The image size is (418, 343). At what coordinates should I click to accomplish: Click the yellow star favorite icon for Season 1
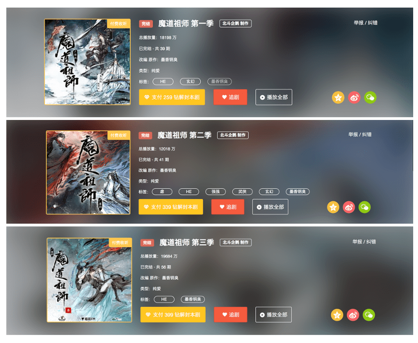(338, 97)
